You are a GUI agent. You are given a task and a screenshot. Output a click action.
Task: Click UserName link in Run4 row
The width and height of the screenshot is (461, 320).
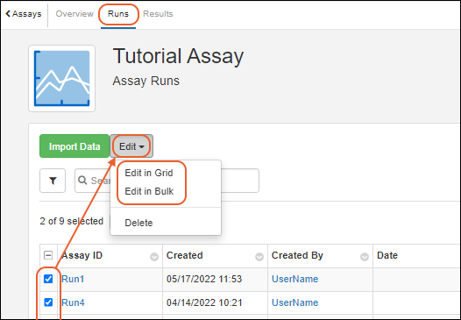pos(294,302)
